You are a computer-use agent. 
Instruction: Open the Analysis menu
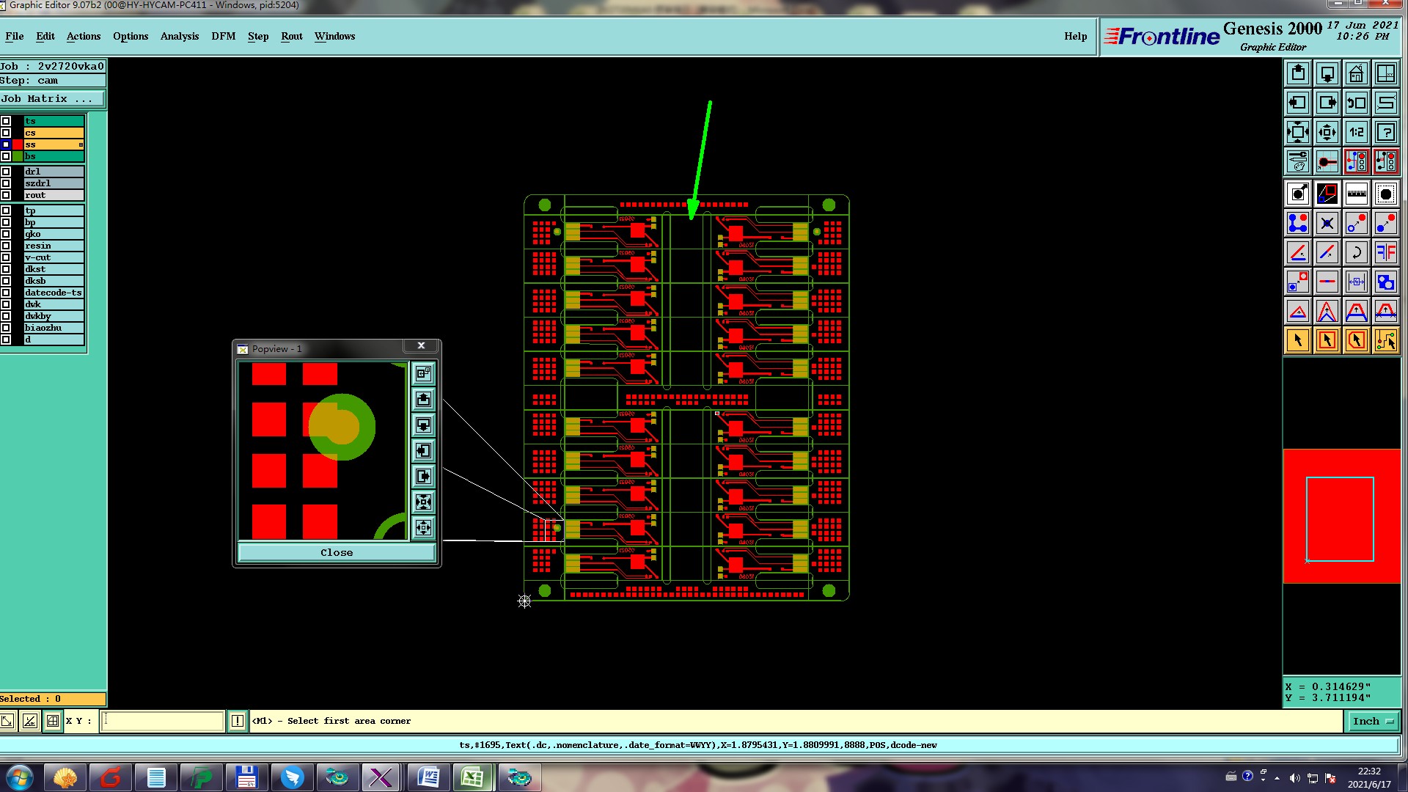tap(179, 36)
